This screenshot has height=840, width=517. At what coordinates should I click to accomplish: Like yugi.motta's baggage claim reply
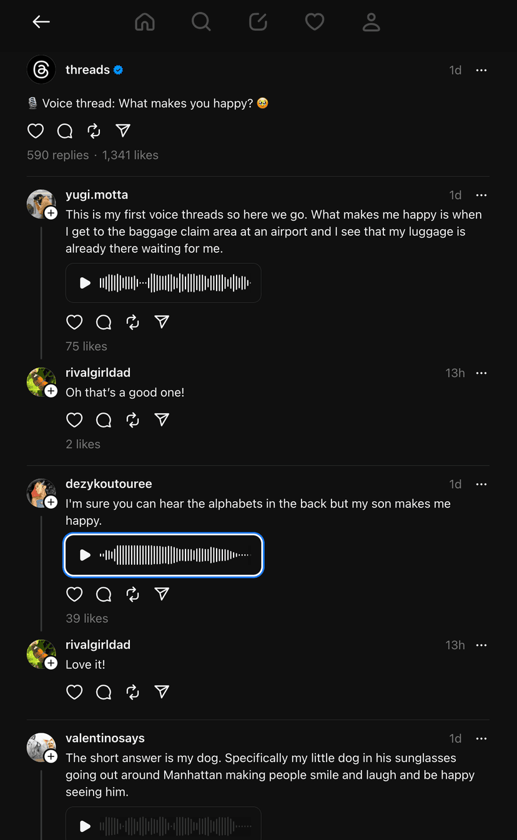click(x=74, y=322)
